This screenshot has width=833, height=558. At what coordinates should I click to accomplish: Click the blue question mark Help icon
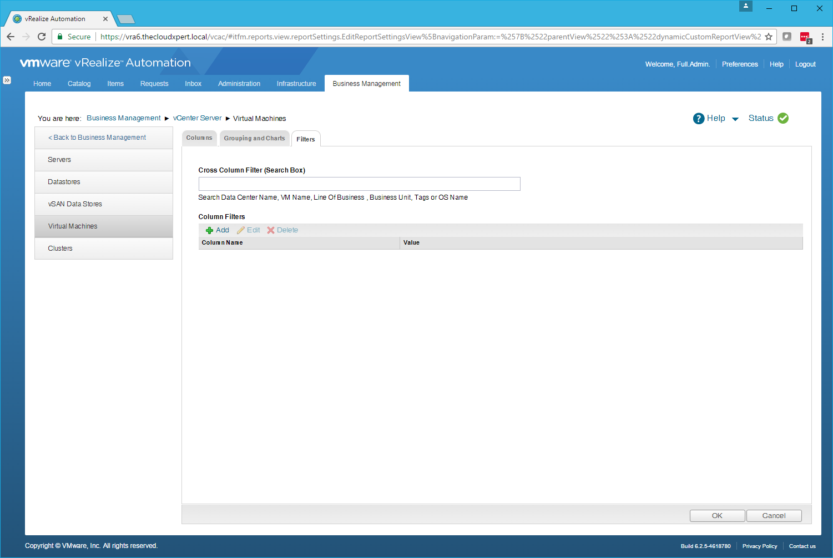698,118
